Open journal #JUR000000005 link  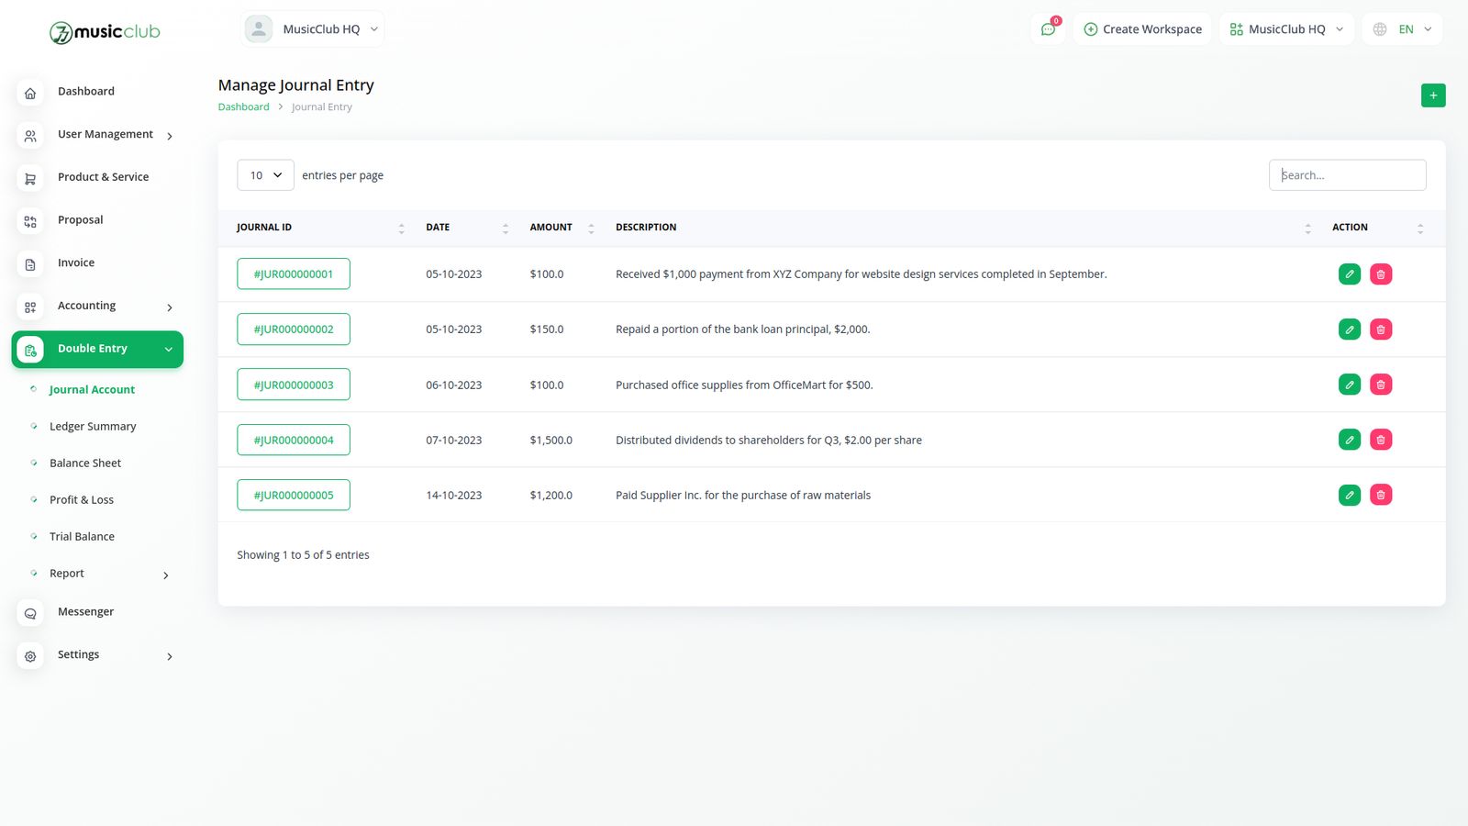(294, 495)
